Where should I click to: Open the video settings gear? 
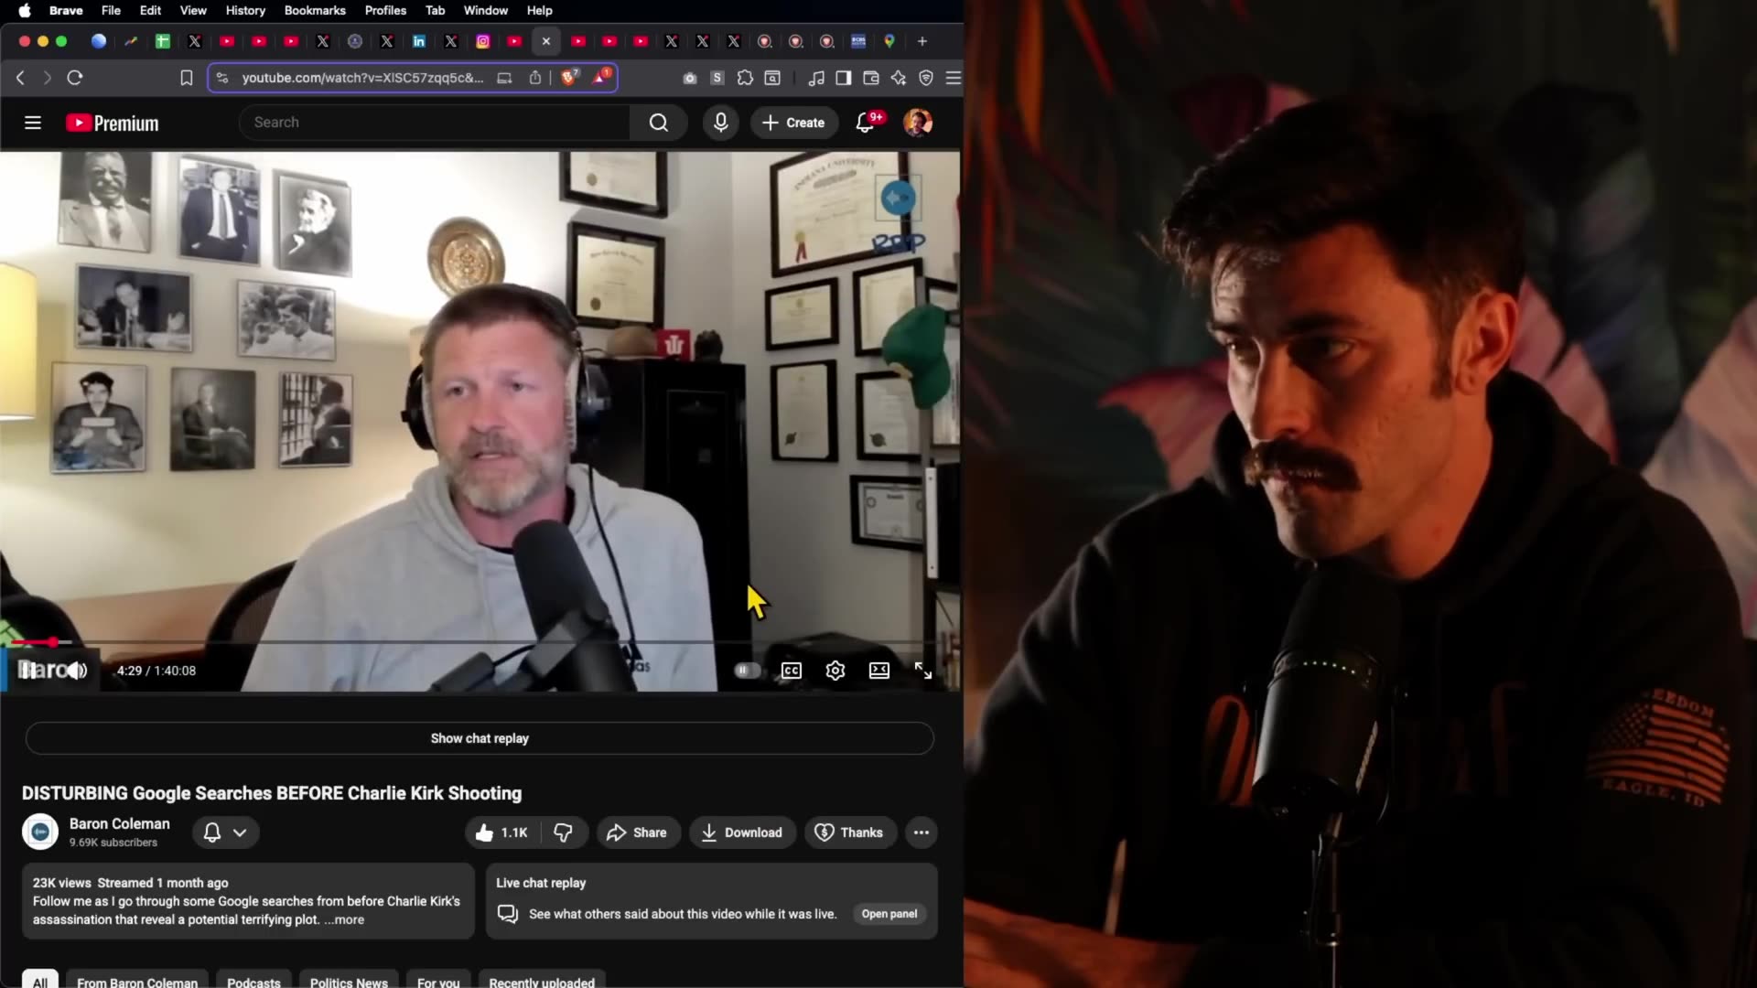tap(835, 670)
